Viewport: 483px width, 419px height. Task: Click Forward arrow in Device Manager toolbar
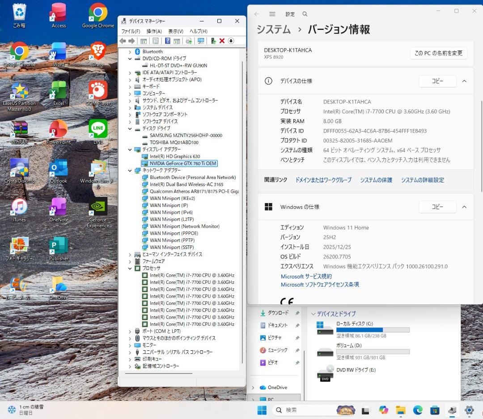click(131, 41)
